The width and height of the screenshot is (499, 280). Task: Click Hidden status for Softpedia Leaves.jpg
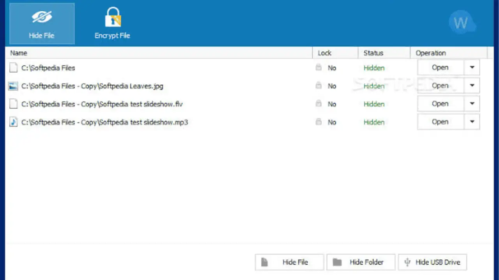[x=374, y=86]
